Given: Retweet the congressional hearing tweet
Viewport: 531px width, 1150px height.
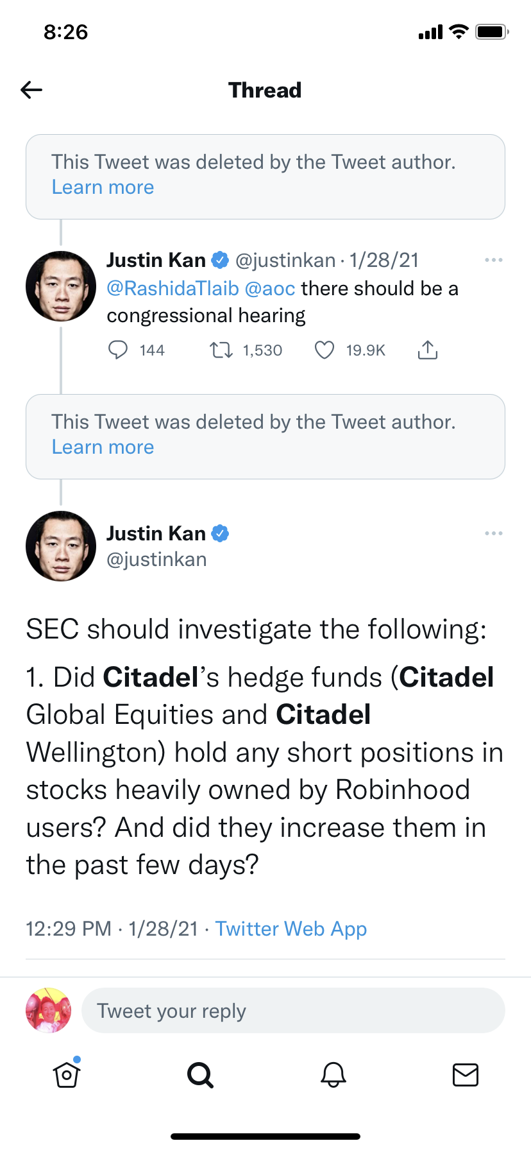Looking at the screenshot, I should tap(221, 350).
